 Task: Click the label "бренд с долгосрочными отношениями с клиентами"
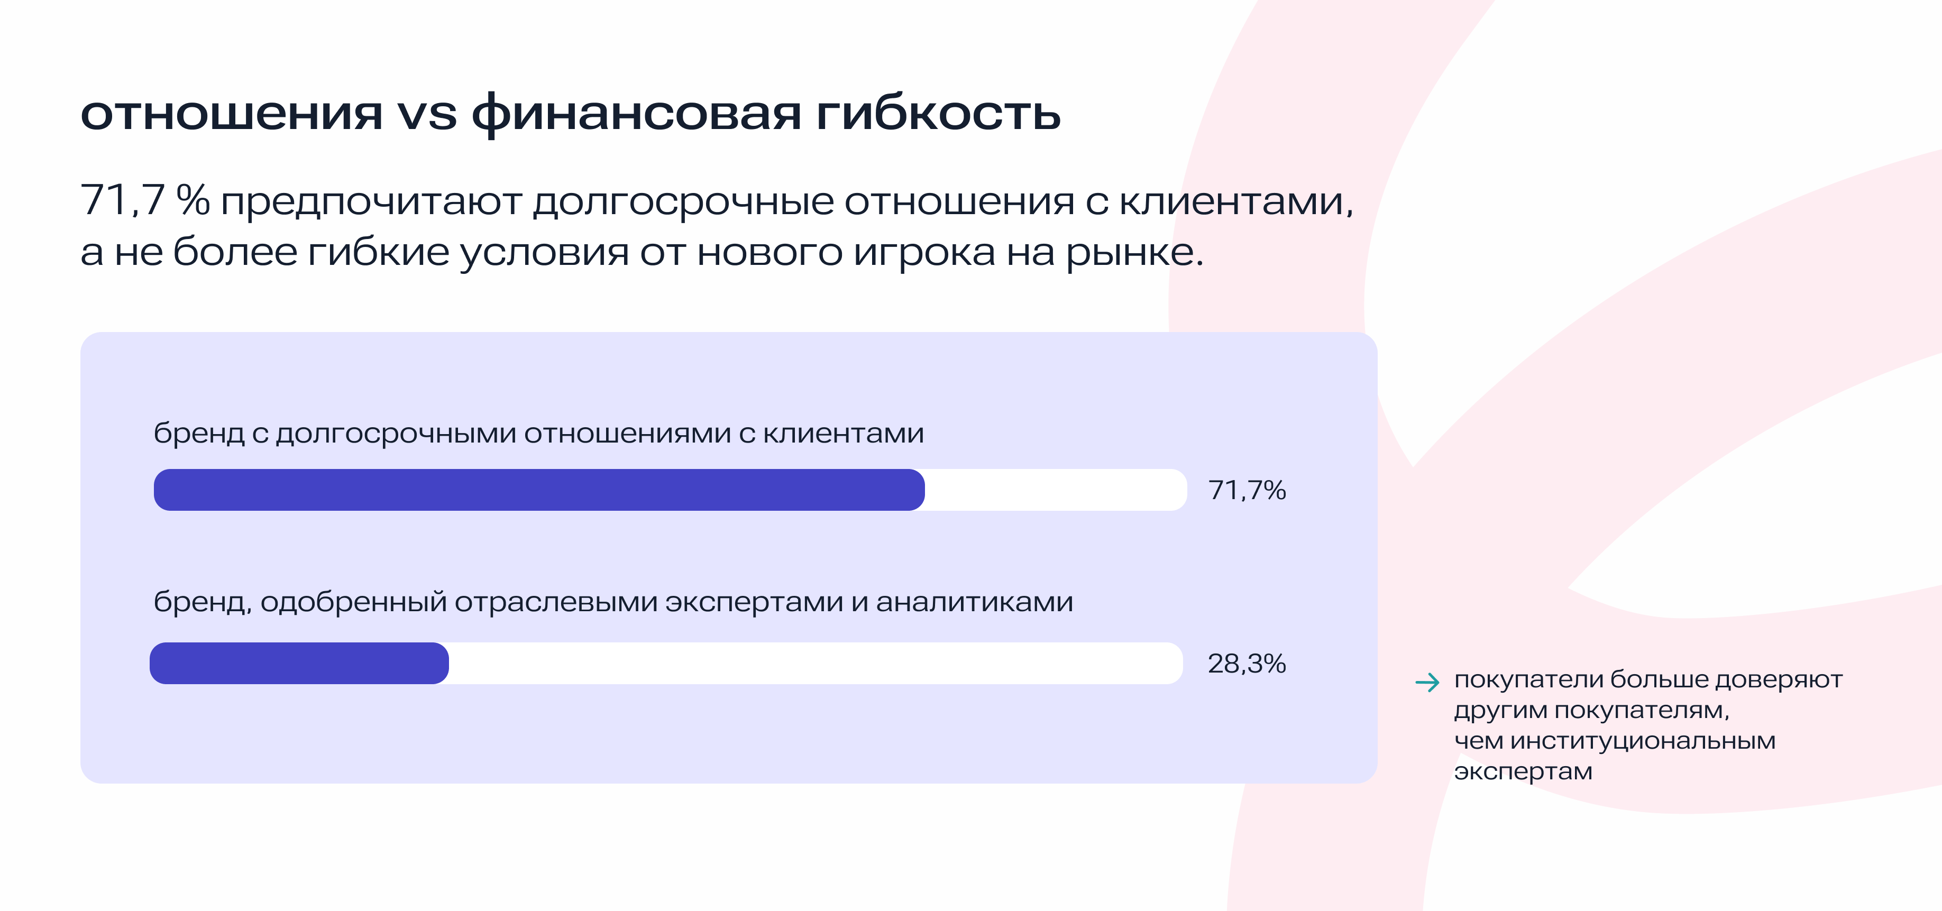pos(538,434)
